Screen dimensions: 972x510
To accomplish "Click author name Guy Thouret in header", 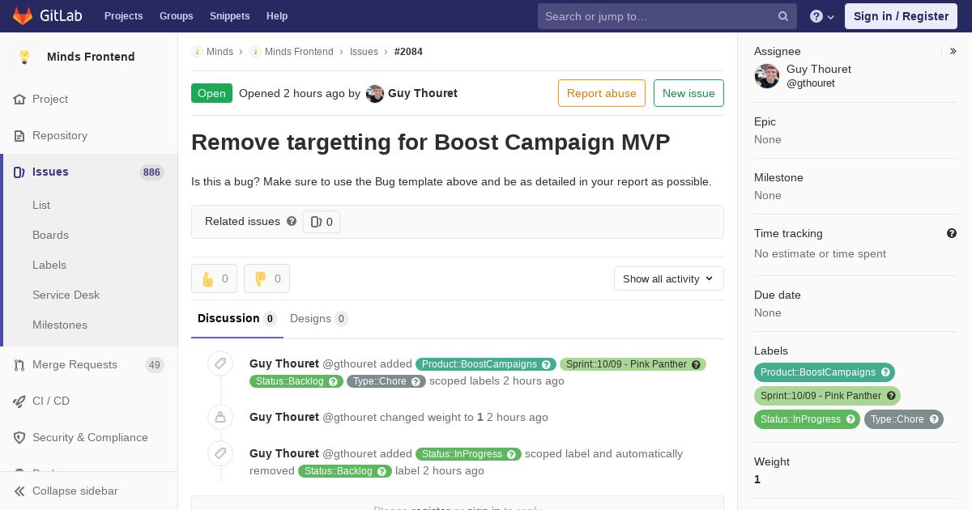I will [x=423, y=93].
